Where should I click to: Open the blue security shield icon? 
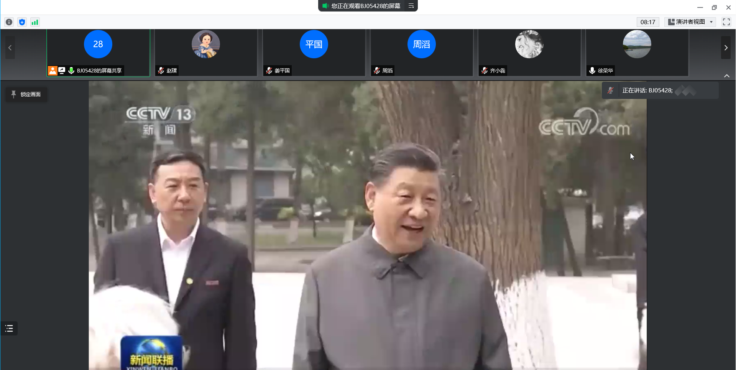point(22,22)
